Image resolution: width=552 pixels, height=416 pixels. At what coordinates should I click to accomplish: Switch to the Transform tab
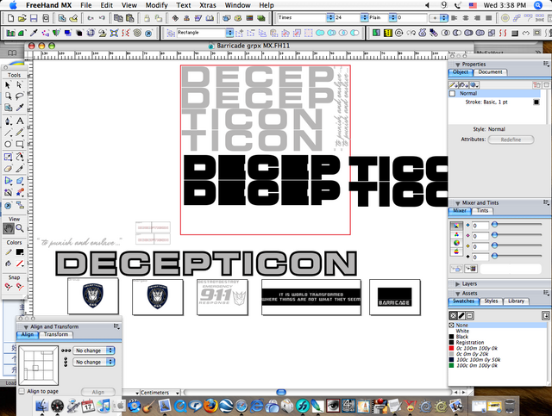56,334
